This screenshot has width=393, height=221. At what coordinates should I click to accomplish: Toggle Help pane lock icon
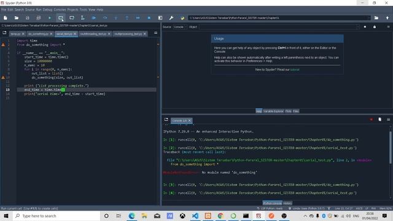[375, 27]
